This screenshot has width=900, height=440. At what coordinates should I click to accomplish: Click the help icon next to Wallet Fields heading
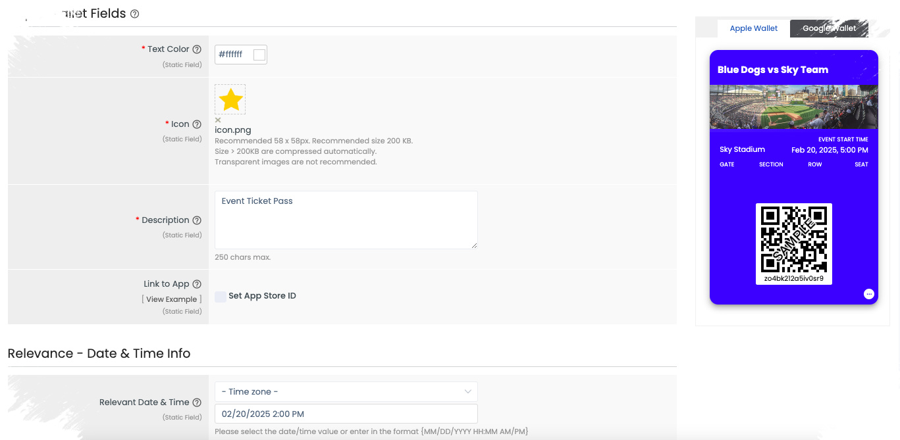(135, 14)
